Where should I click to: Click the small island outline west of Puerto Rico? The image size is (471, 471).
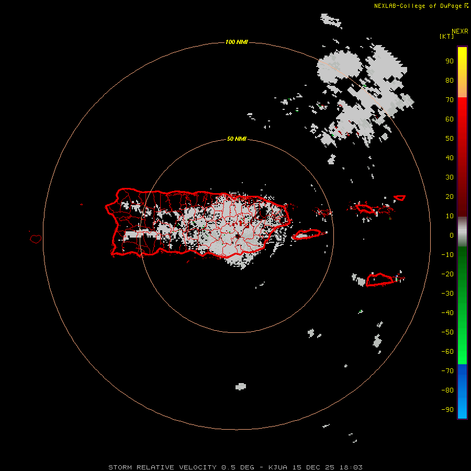click(x=36, y=239)
